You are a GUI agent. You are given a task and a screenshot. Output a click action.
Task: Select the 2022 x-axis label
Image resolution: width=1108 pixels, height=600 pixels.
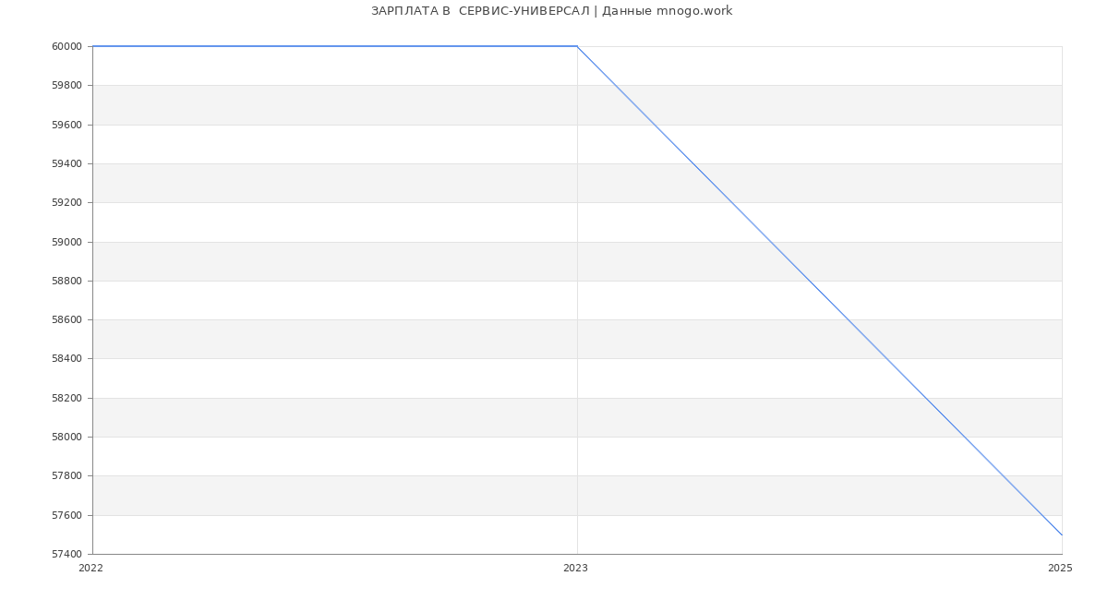point(91,569)
